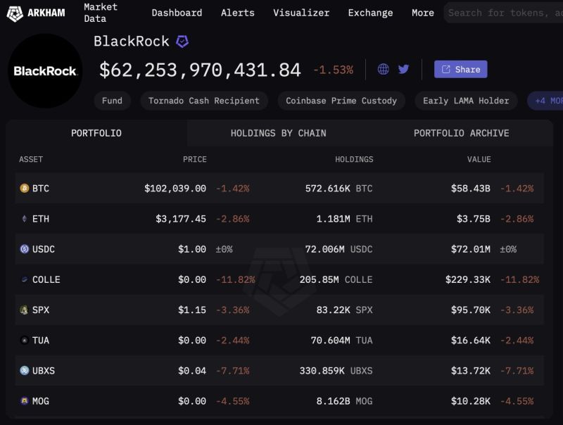Switch to Holdings By Chain tab
The image size is (563, 425).
(278, 133)
